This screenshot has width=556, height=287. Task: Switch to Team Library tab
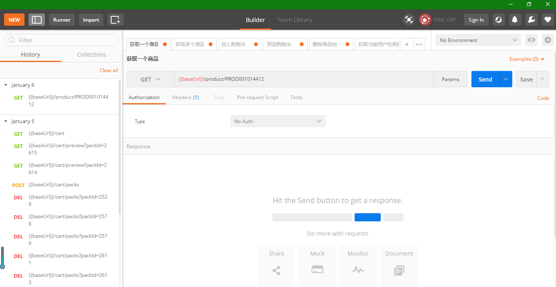coord(295,20)
